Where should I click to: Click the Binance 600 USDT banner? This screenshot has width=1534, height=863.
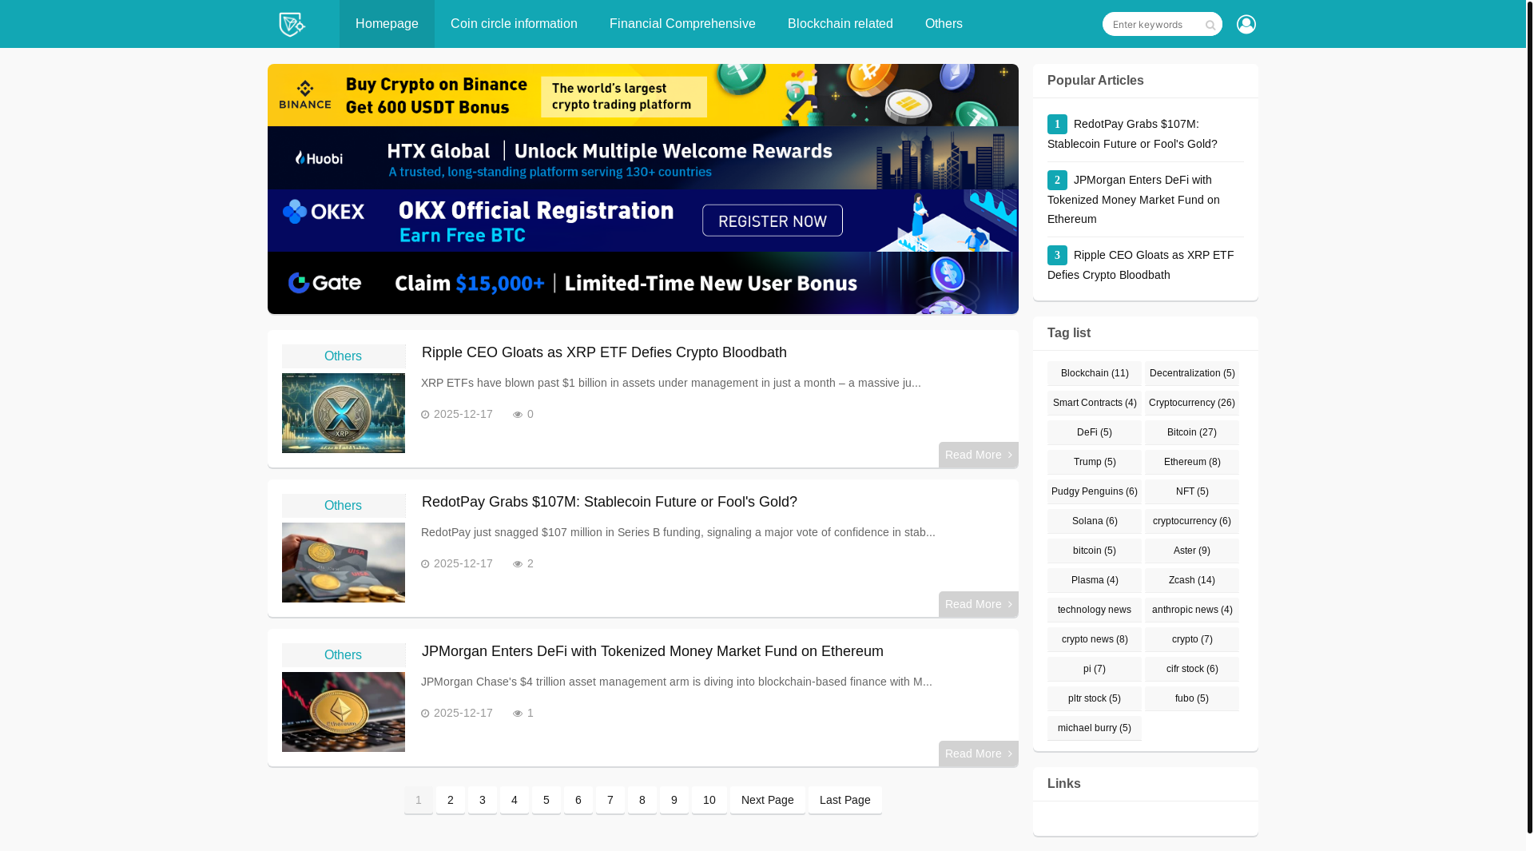coord(643,95)
